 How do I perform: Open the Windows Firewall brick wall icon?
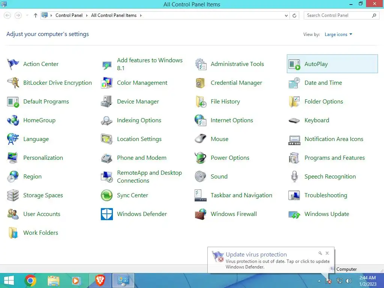201,214
